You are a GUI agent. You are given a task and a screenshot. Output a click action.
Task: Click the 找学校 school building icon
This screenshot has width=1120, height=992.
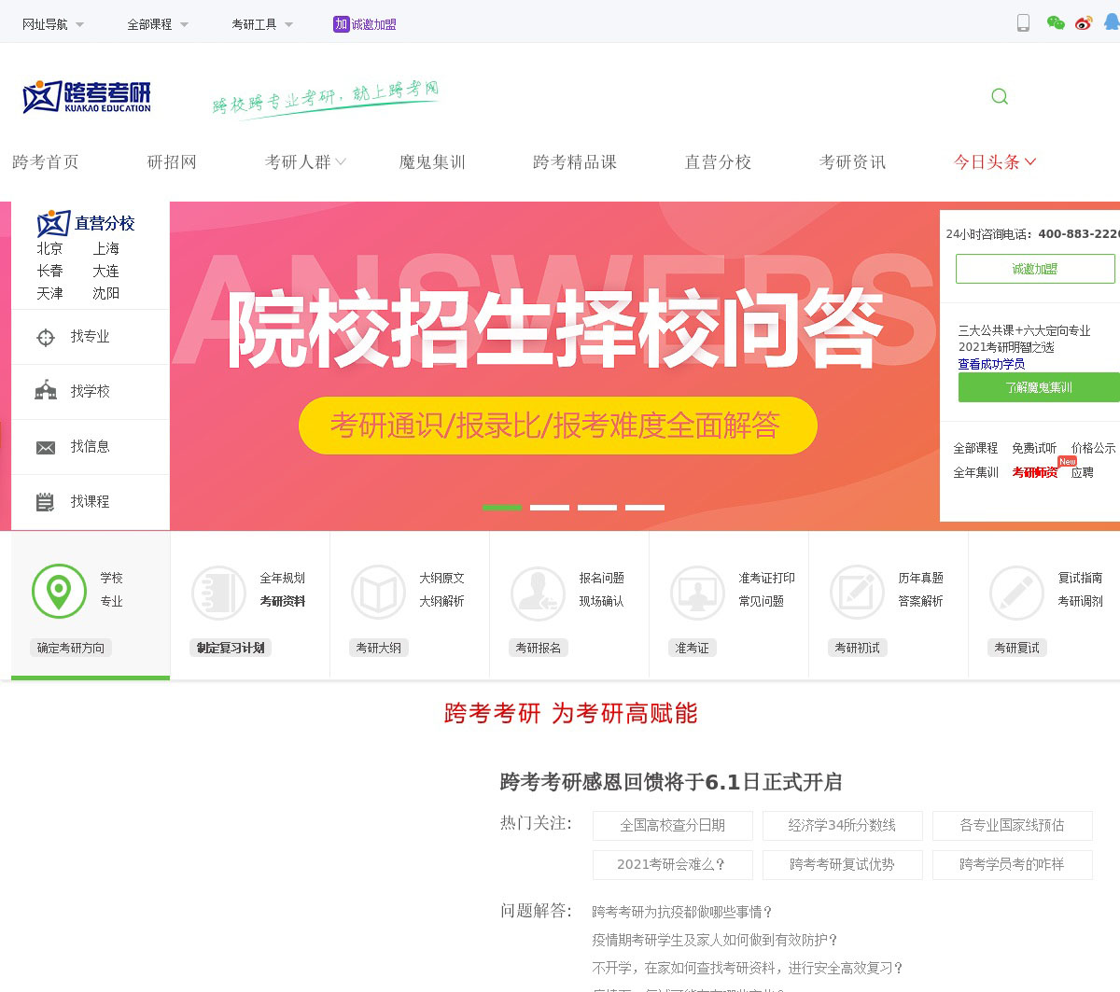pos(46,391)
